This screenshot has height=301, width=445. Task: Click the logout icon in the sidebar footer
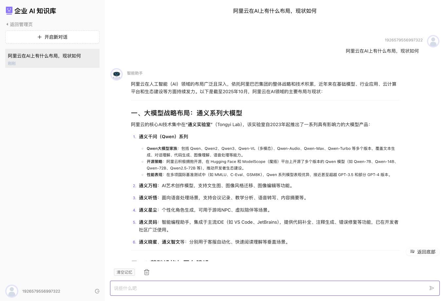[x=97, y=291]
